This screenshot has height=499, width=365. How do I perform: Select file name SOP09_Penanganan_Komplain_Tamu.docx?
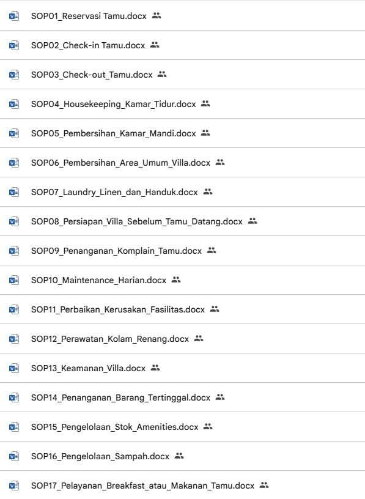pos(116,251)
